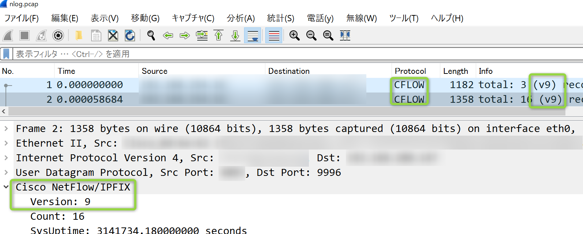Viewport: 583px width, 234px height.
Task: Open capture options gear icon
Action: (58, 35)
